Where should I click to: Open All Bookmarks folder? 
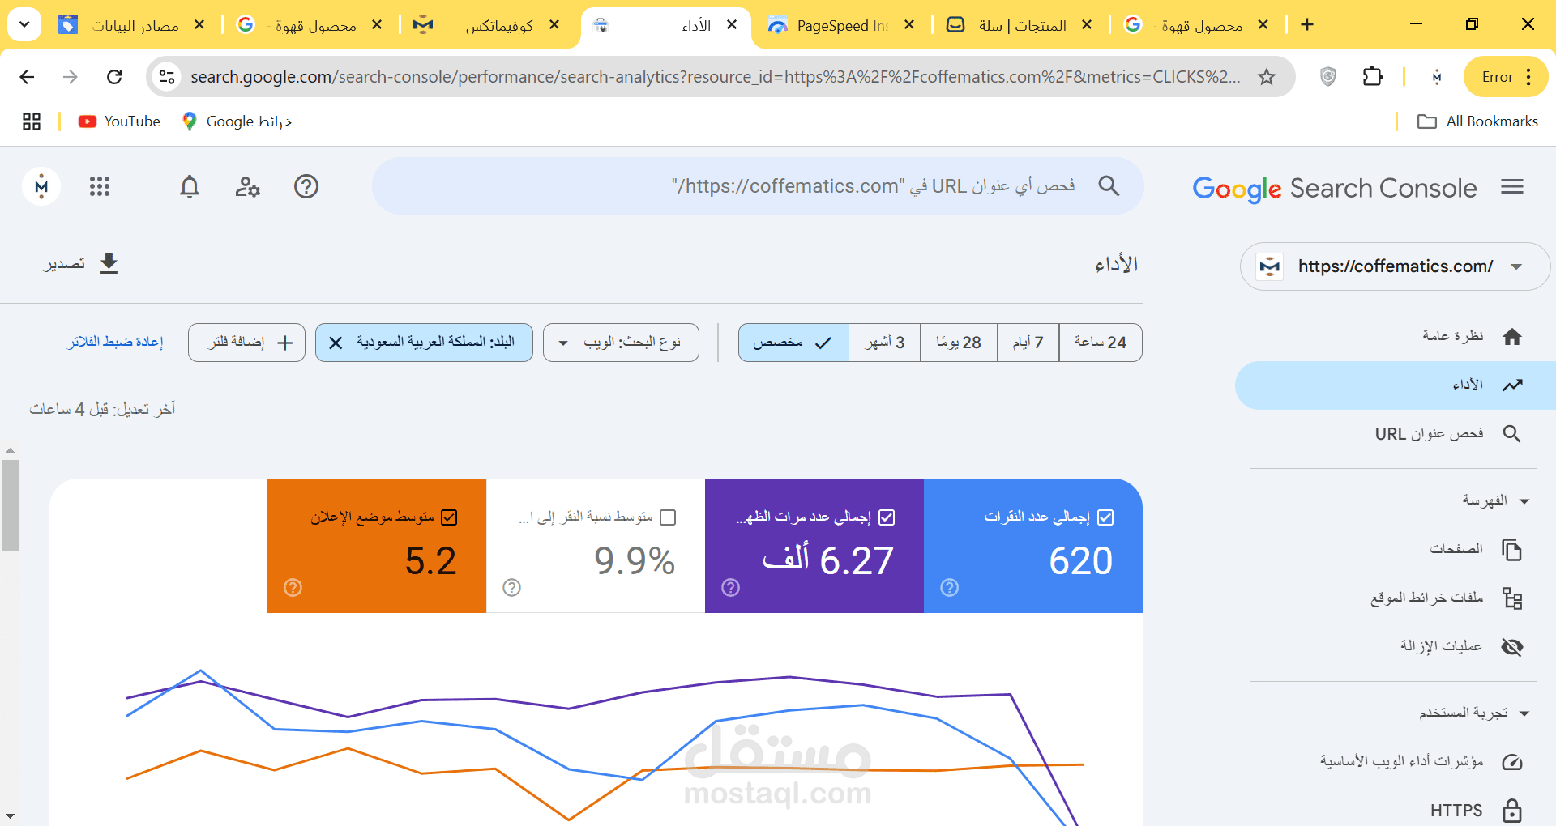coord(1477,121)
